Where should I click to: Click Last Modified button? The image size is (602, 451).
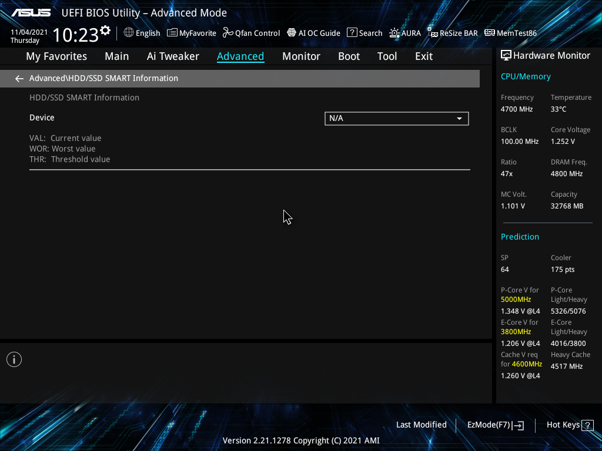coord(421,425)
